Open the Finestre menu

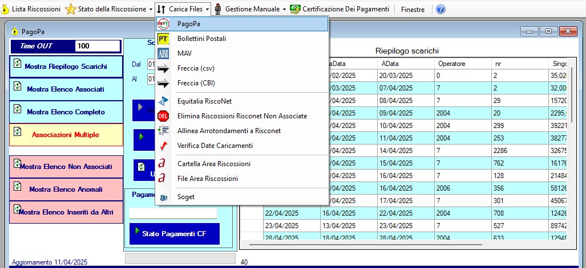(413, 9)
